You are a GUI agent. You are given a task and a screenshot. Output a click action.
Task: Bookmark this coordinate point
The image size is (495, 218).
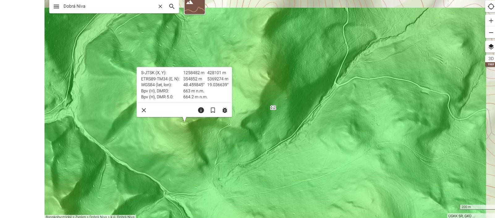point(213,110)
